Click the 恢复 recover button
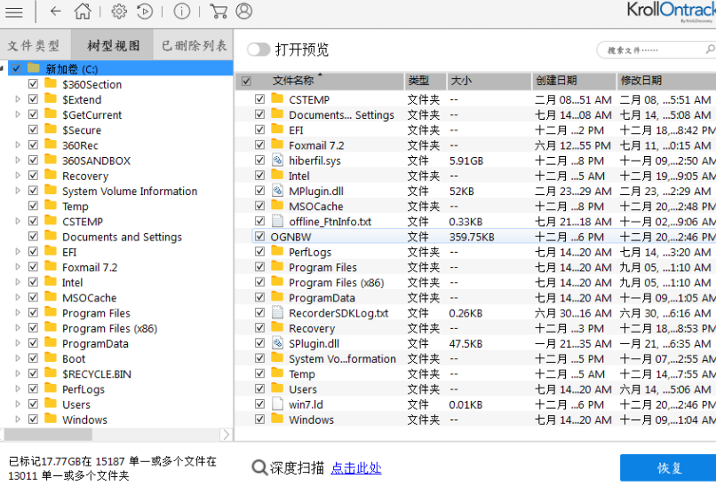 click(x=668, y=468)
